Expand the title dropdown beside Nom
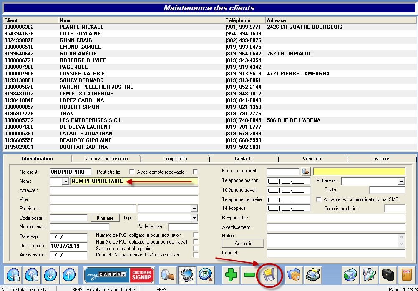Image resolution: width=418 pixels, height=291 pixels. point(65,181)
